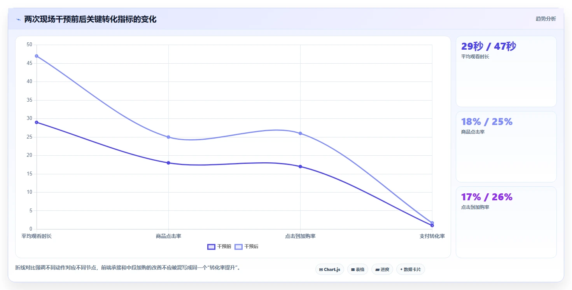Click y-axis tick label 50
The height and width of the screenshot is (290, 572).
30,45
